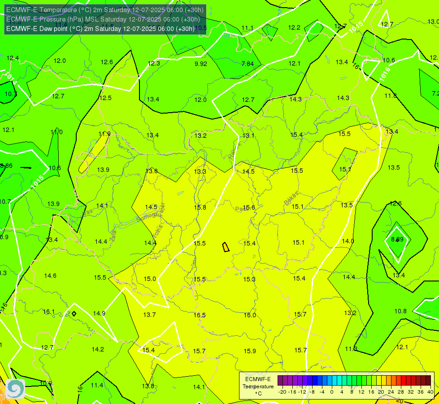This screenshot has height=404, width=439.
Task: Click the 8.89 value inside the diamond contour
Action: pos(397,239)
